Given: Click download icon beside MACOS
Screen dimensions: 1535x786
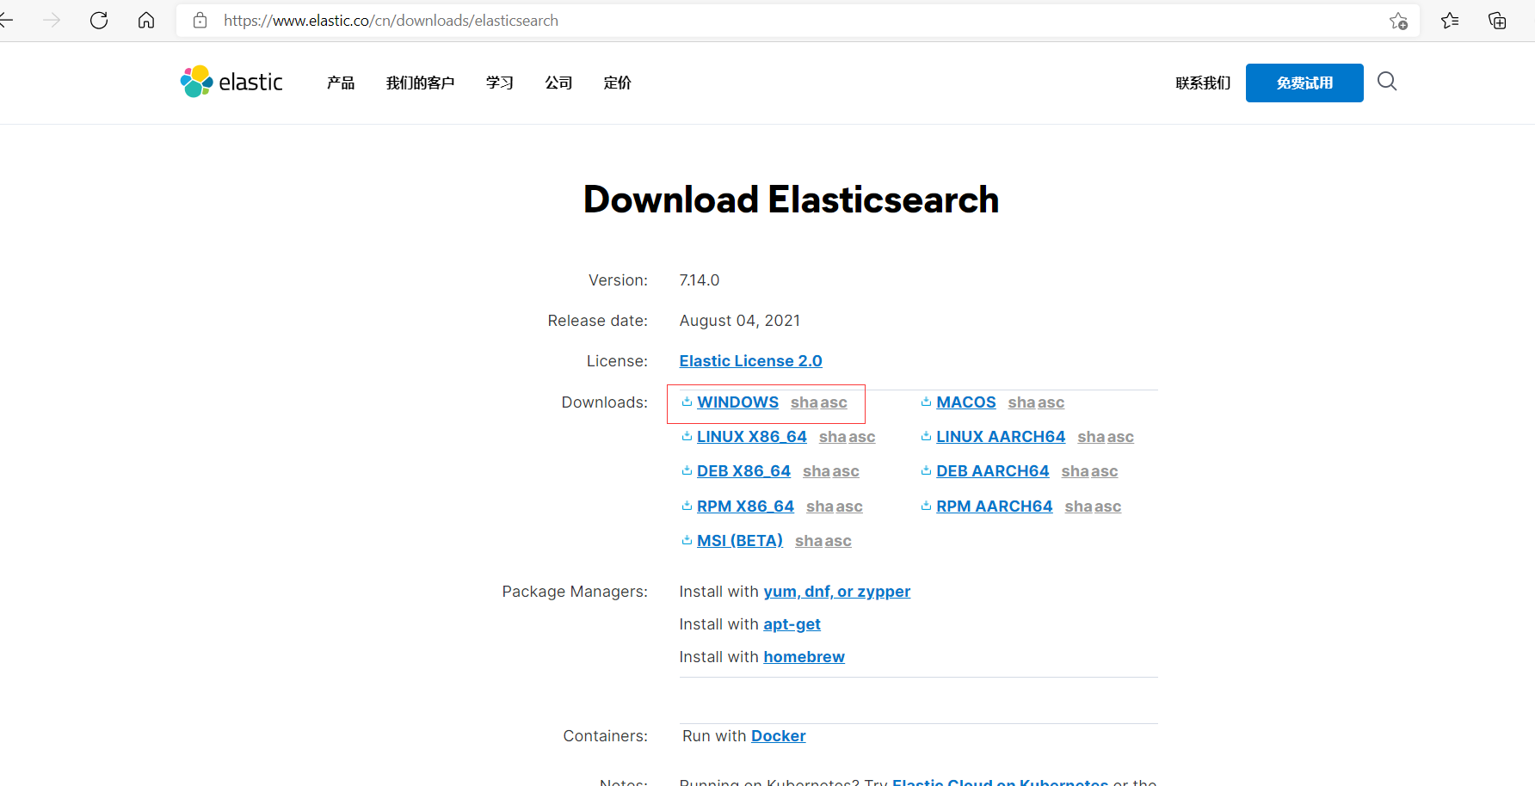Looking at the screenshot, I should pyautogui.click(x=926, y=402).
